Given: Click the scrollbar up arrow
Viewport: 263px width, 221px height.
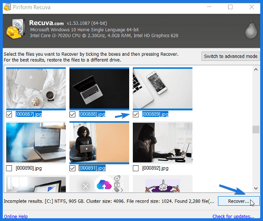Looking at the screenshot, I should [x=256, y=70].
